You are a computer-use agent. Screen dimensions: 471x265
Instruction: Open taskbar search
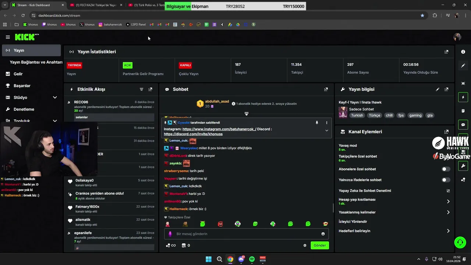point(219,259)
